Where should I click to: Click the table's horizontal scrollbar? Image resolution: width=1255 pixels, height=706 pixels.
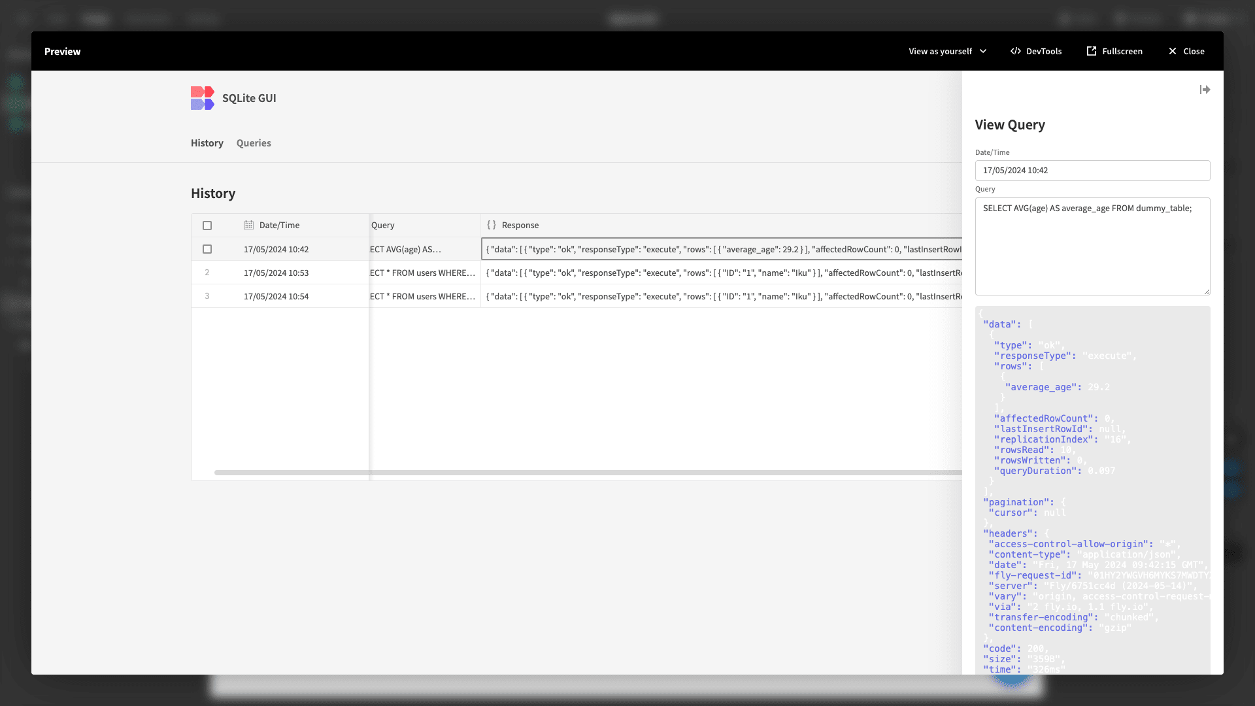point(588,473)
